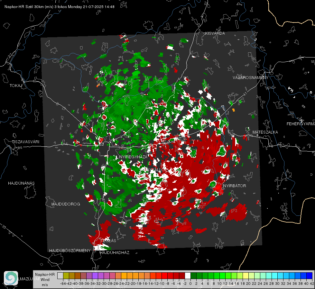Click the Napkor-HR Wind m/s legend label
This screenshot has height=289, width=315.
[45, 280]
